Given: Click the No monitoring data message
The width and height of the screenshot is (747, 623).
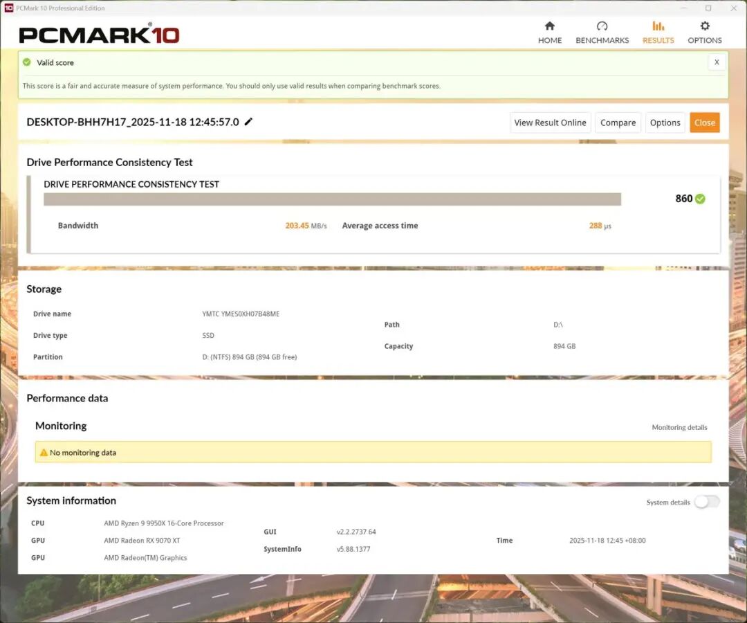Looking at the screenshot, I should click(83, 452).
